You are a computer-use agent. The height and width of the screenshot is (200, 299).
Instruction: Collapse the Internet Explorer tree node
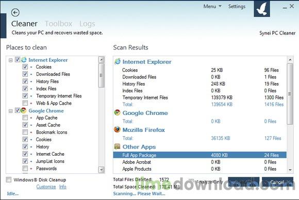11,60
